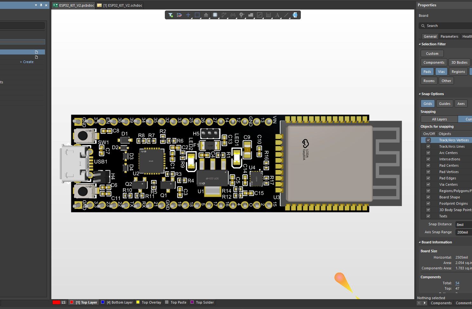This screenshot has height=309, width=472.
Task: Click the Properties panel search field
Action: tap(445, 26)
